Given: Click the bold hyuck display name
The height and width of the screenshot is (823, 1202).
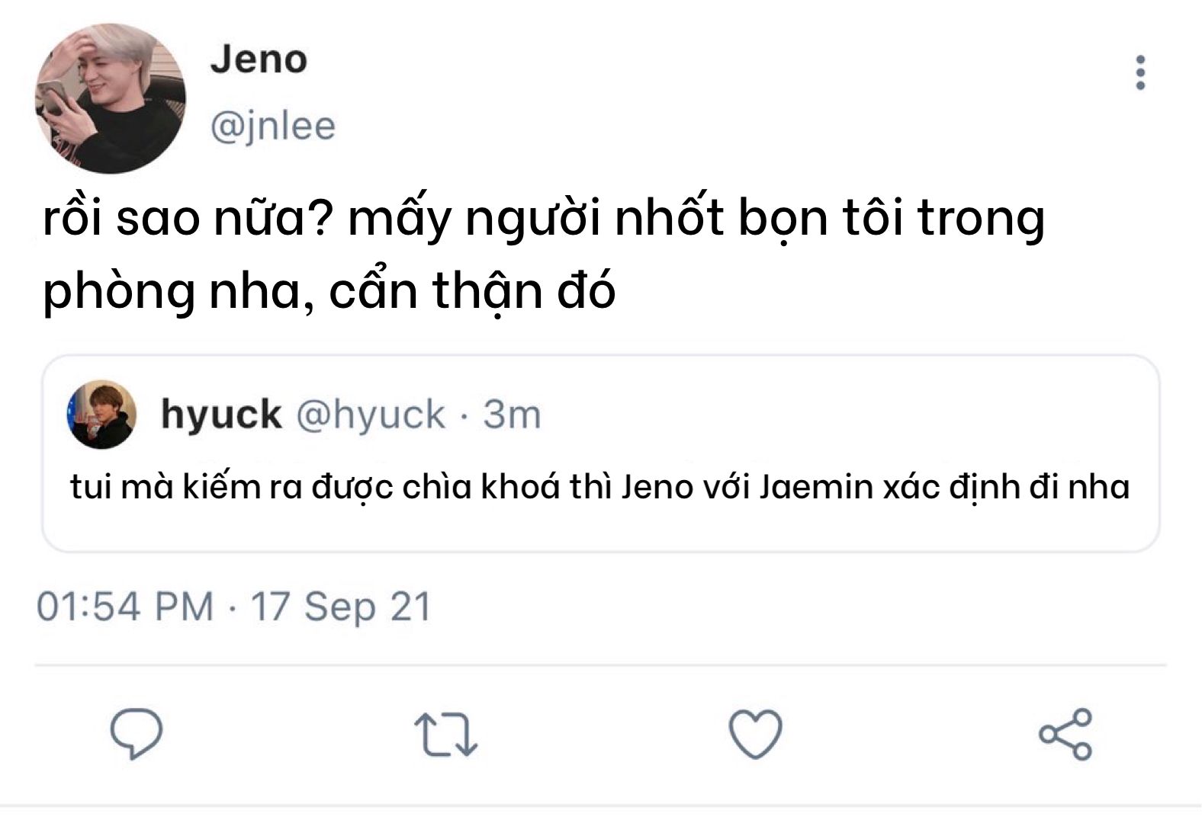Looking at the screenshot, I should tap(221, 415).
